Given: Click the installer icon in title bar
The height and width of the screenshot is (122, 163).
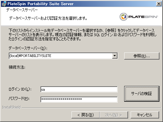Looking at the screenshot, I should tap(4, 4).
